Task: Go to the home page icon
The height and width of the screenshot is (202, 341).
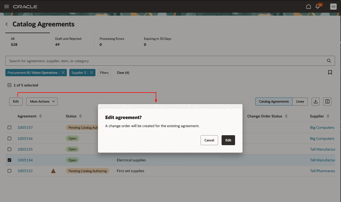Action: (x=308, y=6)
